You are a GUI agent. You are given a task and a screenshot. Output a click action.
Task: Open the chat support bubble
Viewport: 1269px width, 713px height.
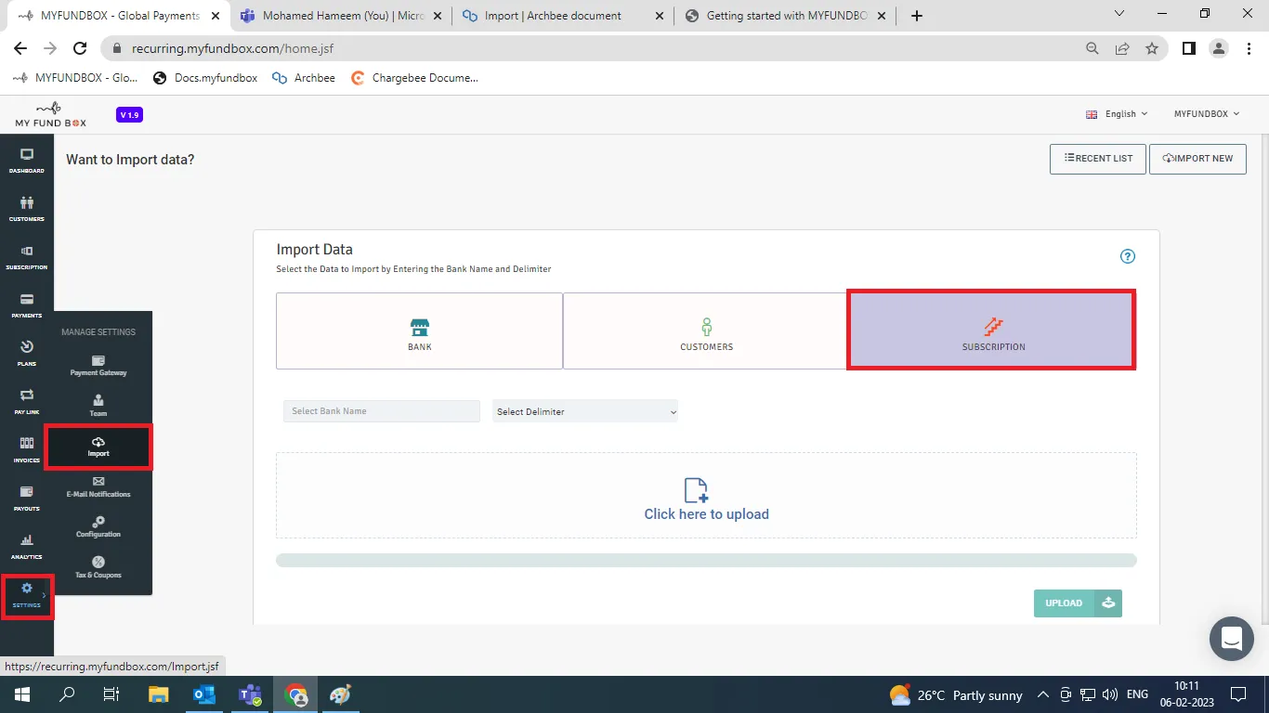point(1232,639)
